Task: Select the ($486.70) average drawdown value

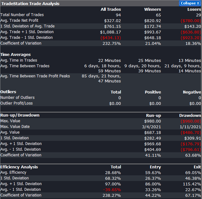Action: (x=191, y=132)
